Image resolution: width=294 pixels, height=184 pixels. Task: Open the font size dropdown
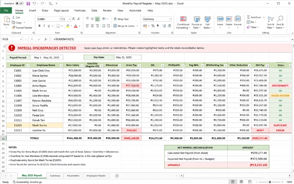point(69,19)
